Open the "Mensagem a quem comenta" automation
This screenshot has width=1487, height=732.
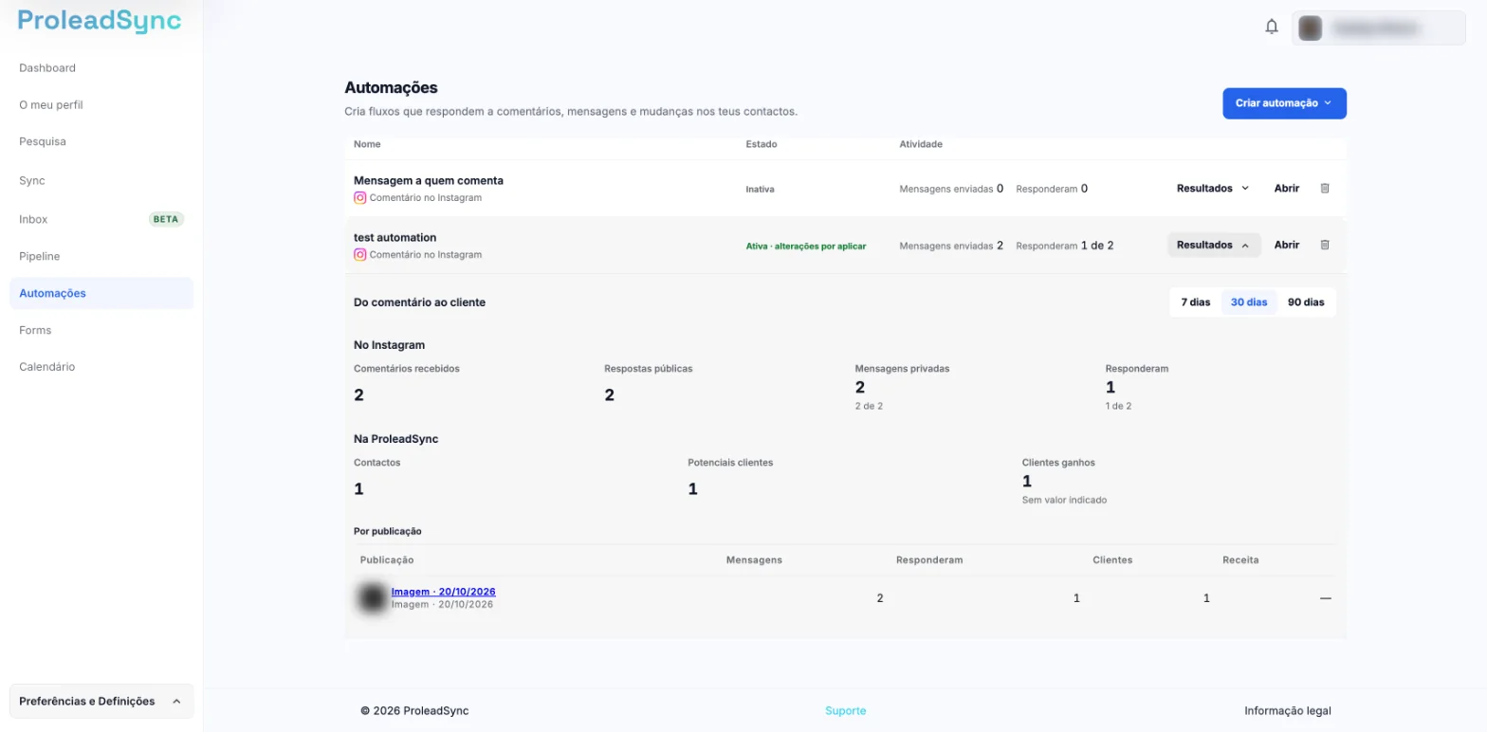coord(1286,189)
